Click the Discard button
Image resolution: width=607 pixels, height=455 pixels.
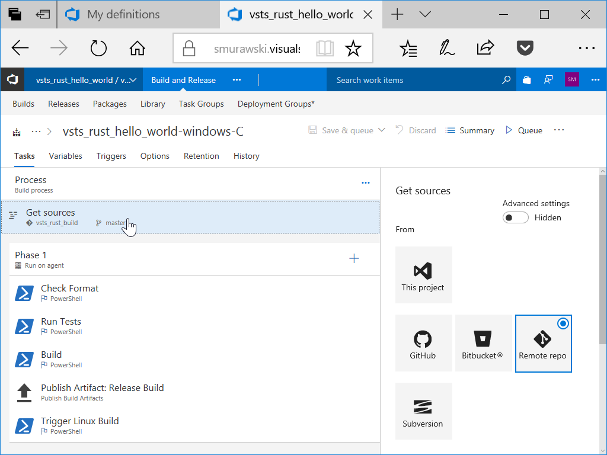pyautogui.click(x=416, y=130)
